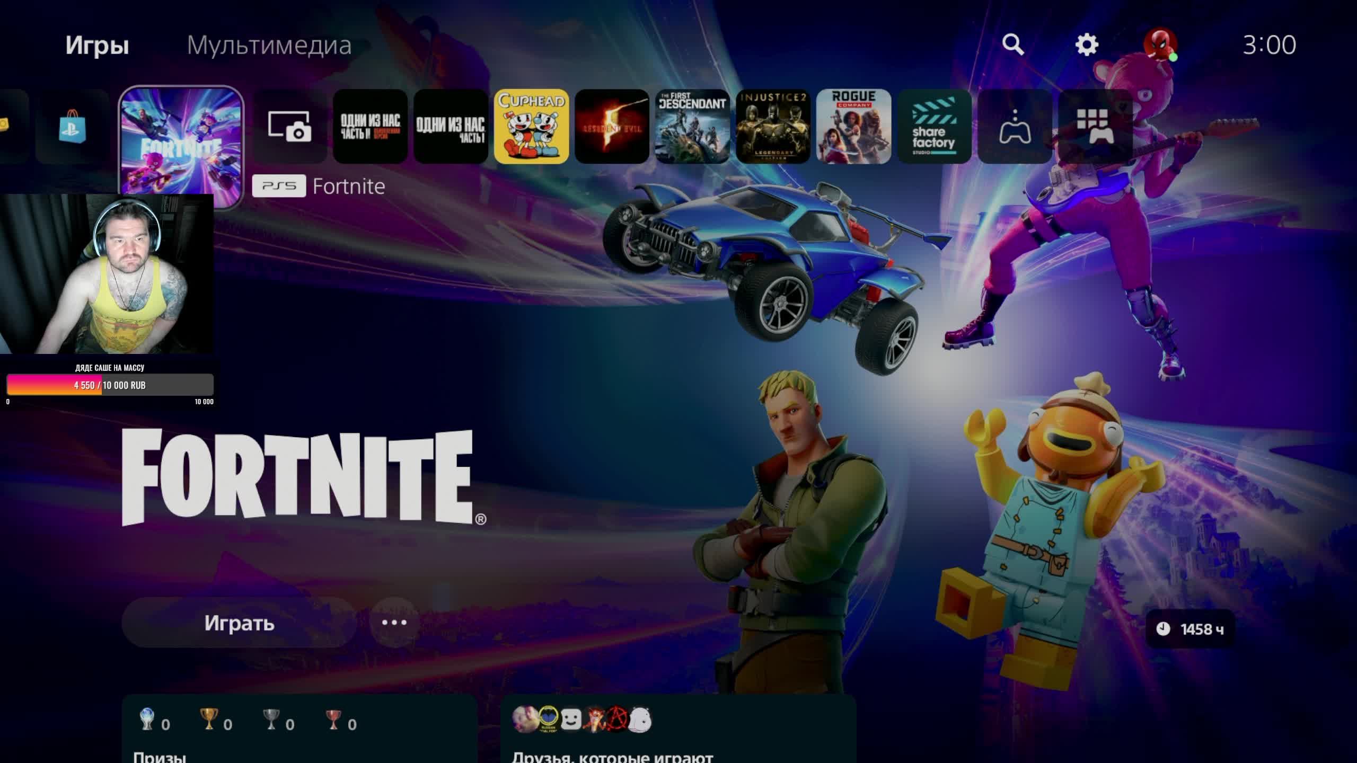Open the Remote Play controller icon
Screen dimensions: 1357x763
pos(1015,126)
